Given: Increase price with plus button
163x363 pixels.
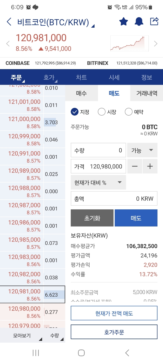Looking at the screenshot, I should [150, 166].
